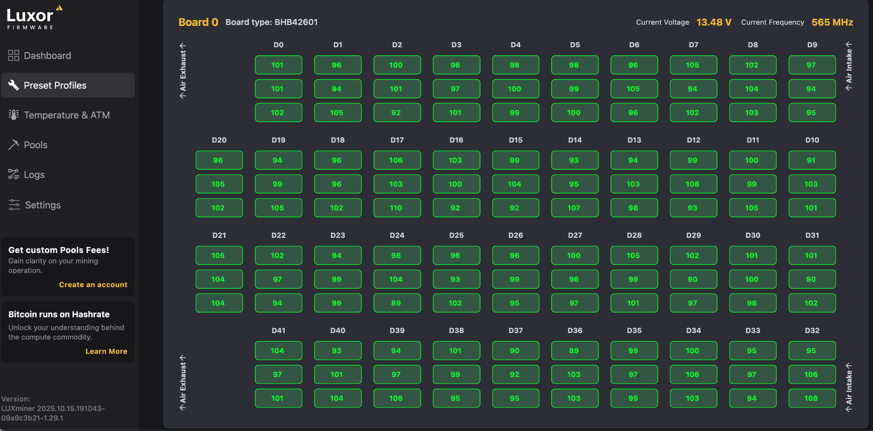Viewport: 873px width, 431px height.
Task: Select the 107 chip cell under D14
Action: pos(575,208)
